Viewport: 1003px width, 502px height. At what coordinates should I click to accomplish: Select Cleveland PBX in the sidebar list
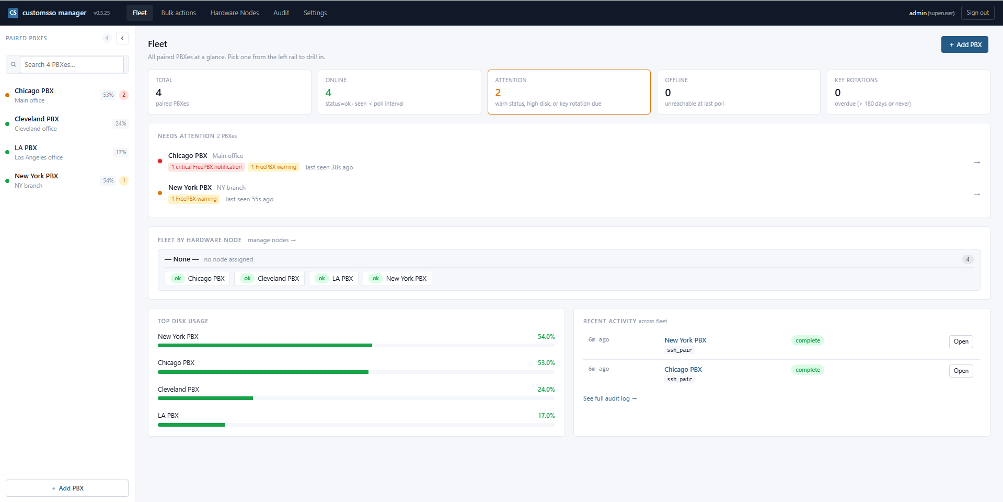(x=67, y=123)
